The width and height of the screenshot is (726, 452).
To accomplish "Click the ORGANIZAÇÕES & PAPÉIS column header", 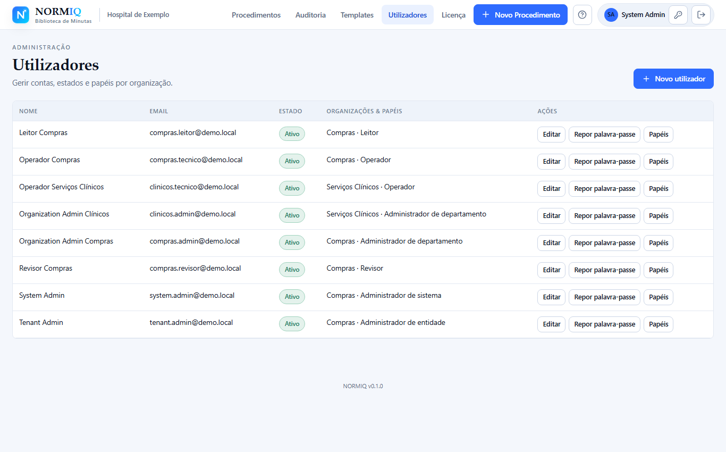I will (x=364, y=111).
